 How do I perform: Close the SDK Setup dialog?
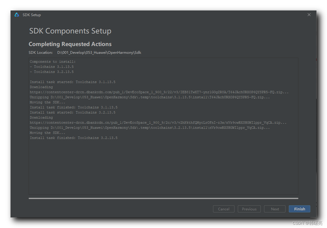click(309, 15)
